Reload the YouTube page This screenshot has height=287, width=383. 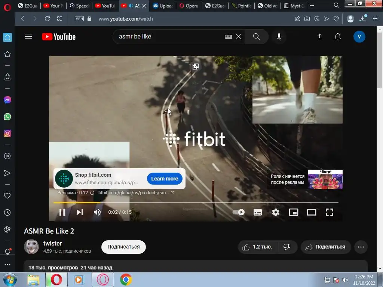pos(47,19)
